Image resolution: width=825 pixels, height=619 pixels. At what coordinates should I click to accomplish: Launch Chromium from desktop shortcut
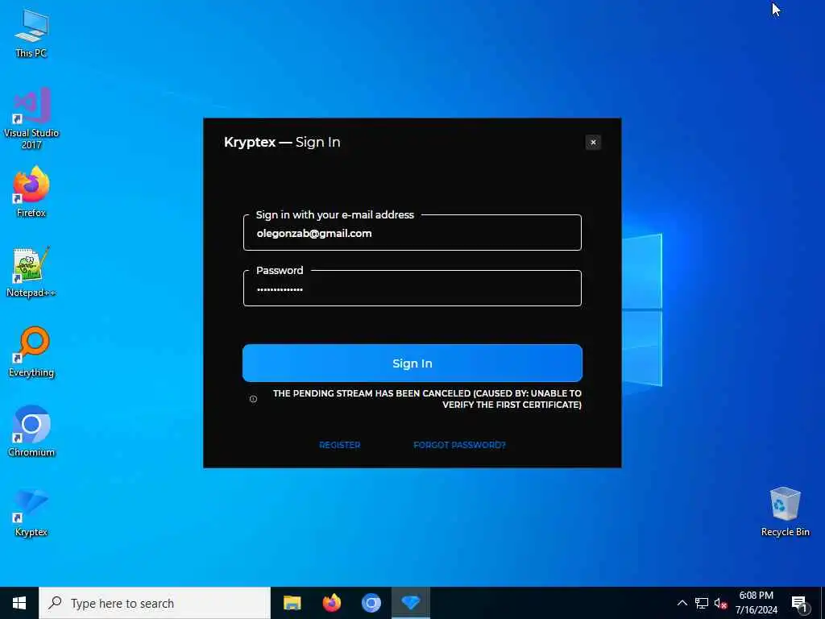point(31,431)
